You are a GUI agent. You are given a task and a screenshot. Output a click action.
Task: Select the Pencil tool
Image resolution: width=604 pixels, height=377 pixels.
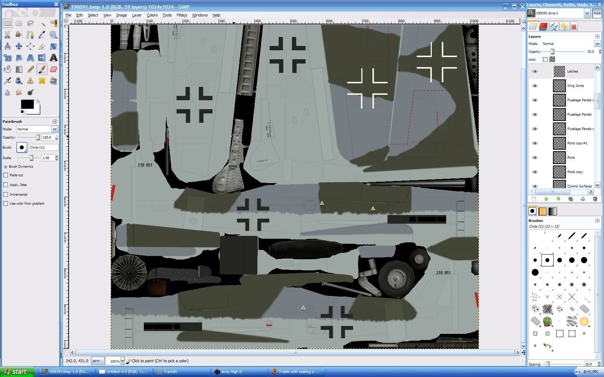pyautogui.click(x=31, y=69)
